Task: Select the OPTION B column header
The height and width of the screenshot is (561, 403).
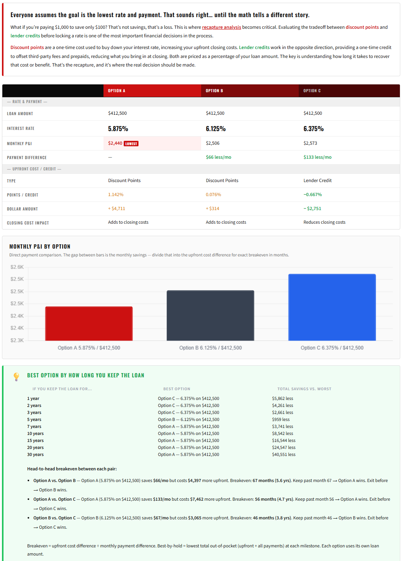Action: tap(250, 91)
